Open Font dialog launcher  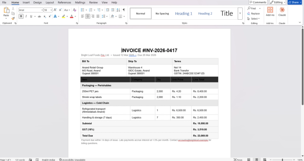[x=77, y=23]
